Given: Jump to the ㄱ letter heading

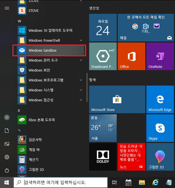Looking at the screenshot, I should pos(19,130).
